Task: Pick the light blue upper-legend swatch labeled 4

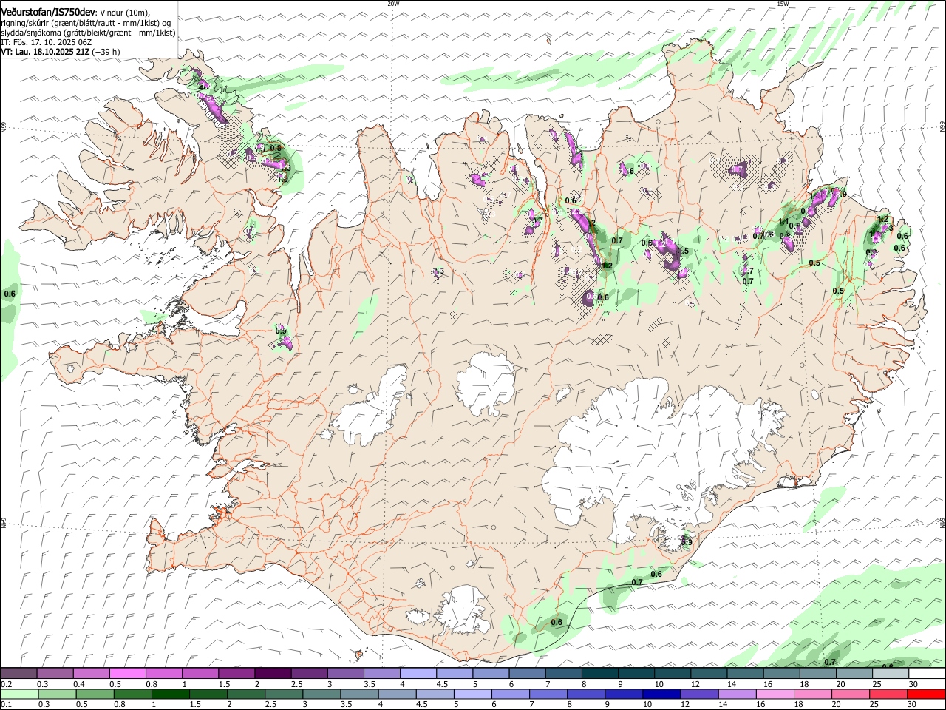Action: point(418,674)
